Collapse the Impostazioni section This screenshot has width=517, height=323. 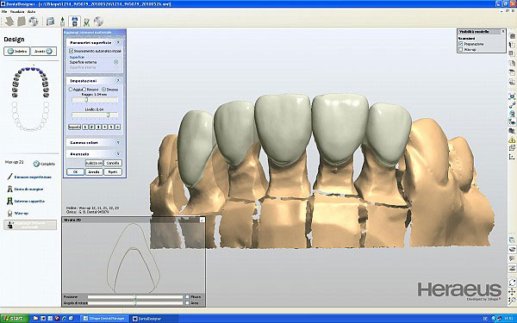click(118, 81)
